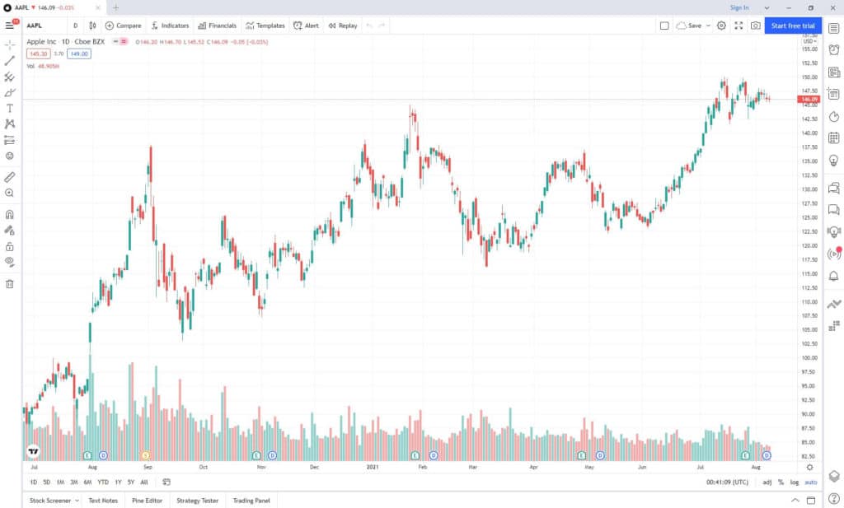Select the ruler measure tool
Image resolution: width=844 pixels, height=508 pixels.
pos(10,177)
